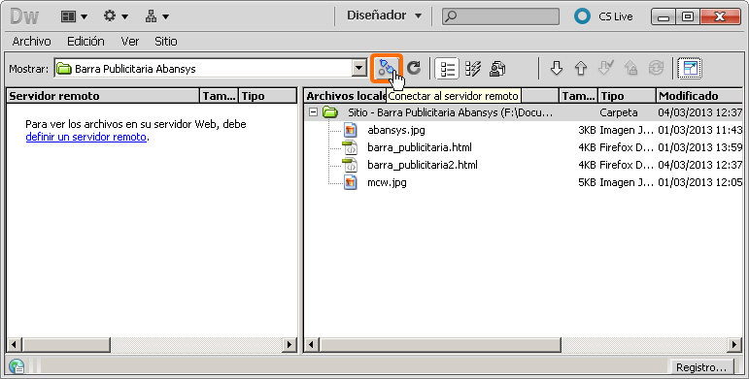749x379 pixels.
Task: Switch to the testing server view icon
Action: click(x=472, y=69)
